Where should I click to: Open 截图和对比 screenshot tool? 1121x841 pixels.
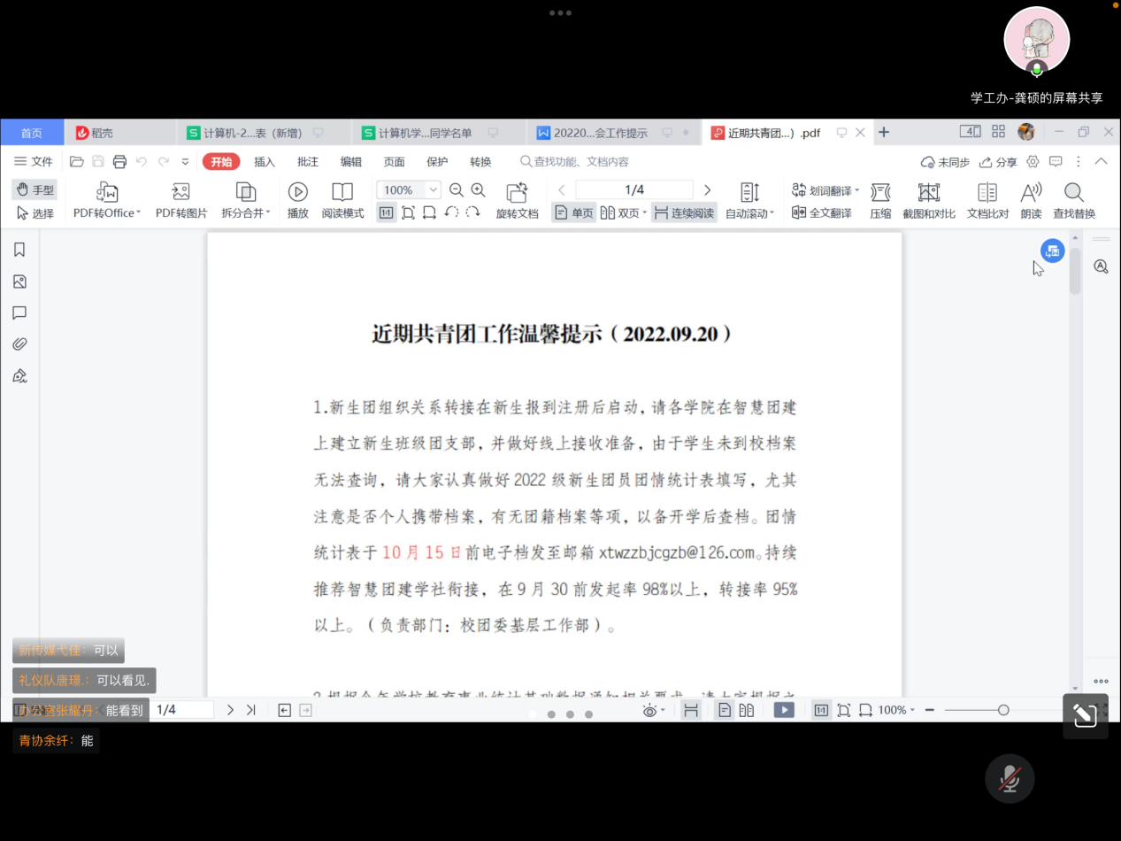(928, 192)
